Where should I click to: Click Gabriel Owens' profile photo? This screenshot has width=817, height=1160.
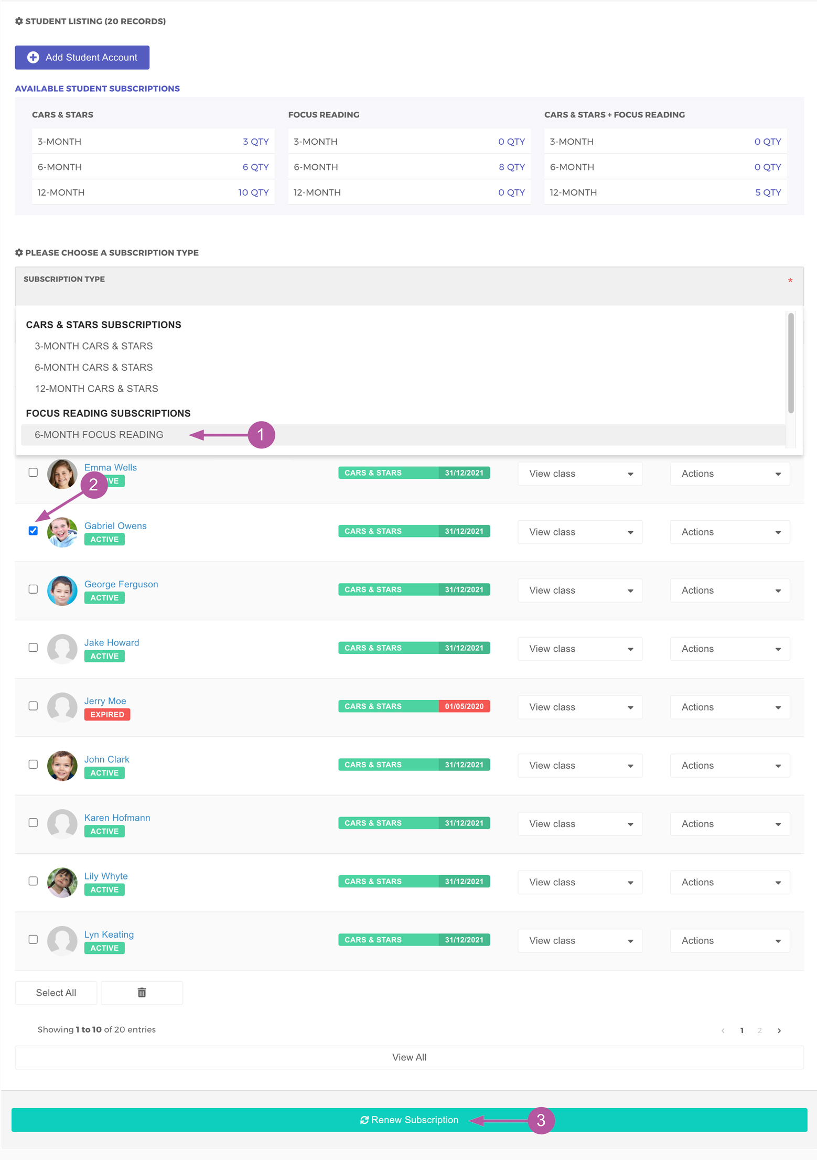pos(62,532)
